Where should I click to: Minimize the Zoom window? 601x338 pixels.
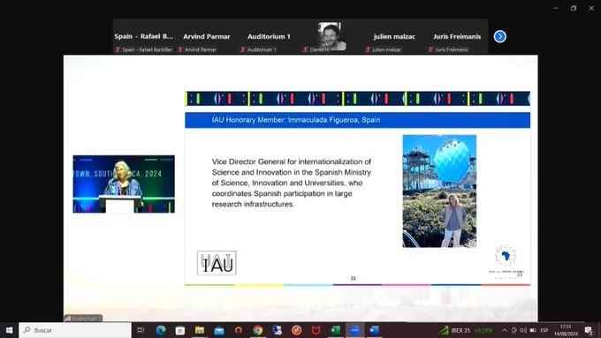556,8
